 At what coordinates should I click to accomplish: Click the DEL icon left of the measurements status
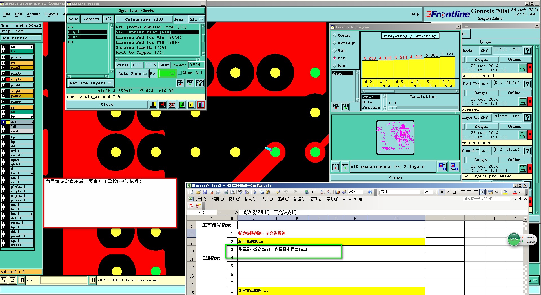336,166
